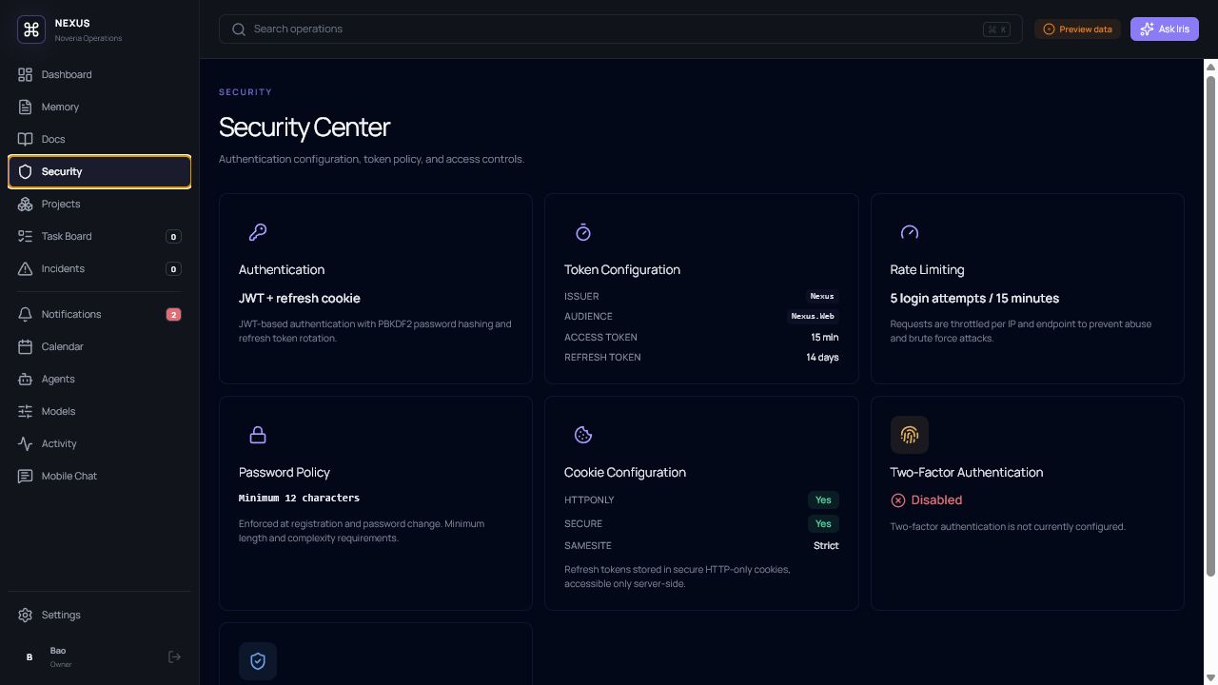View the Activity page
The height and width of the screenshot is (685, 1218).
(x=100, y=443)
